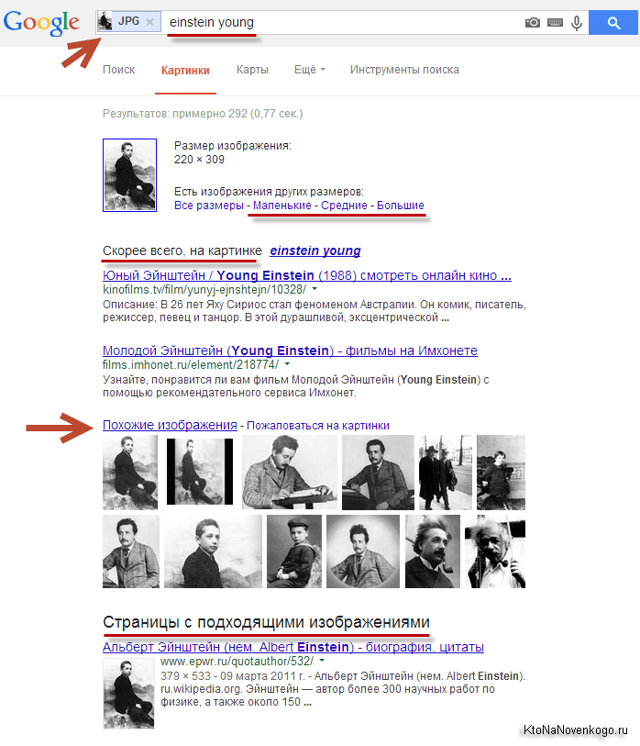Click the einstein young best-guess link
This screenshot has width=640, height=746.
click(x=314, y=251)
